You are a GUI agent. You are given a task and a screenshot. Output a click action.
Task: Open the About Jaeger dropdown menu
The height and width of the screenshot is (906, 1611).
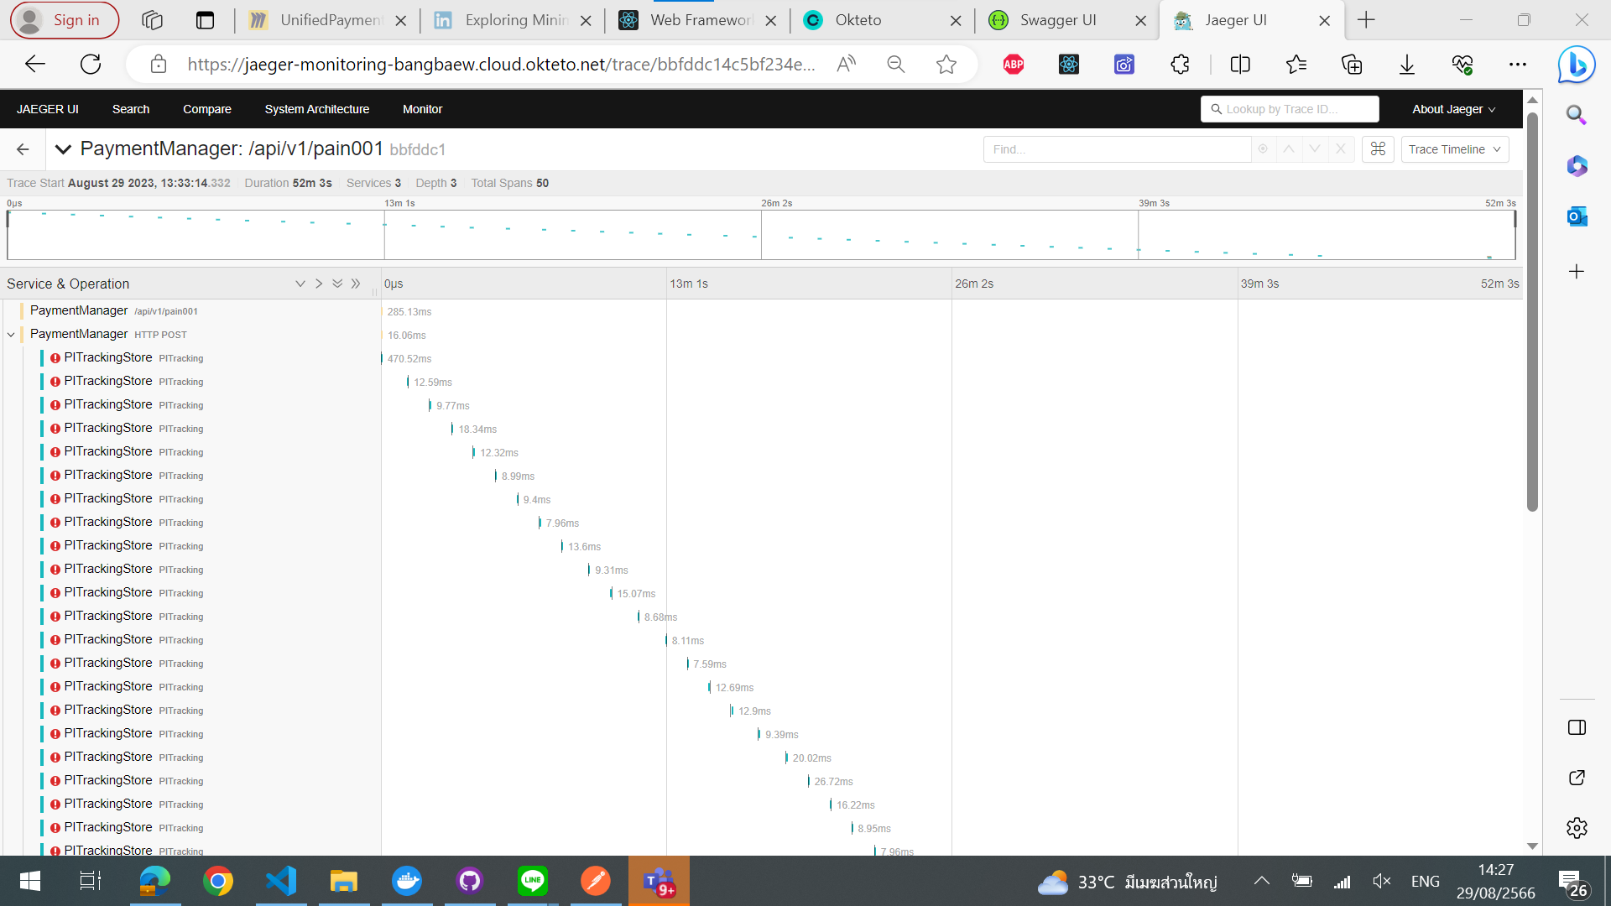point(1452,109)
